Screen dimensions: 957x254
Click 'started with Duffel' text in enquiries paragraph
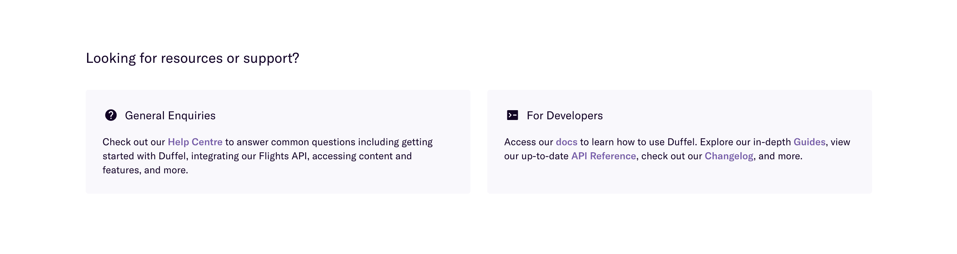(x=144, y=156)
